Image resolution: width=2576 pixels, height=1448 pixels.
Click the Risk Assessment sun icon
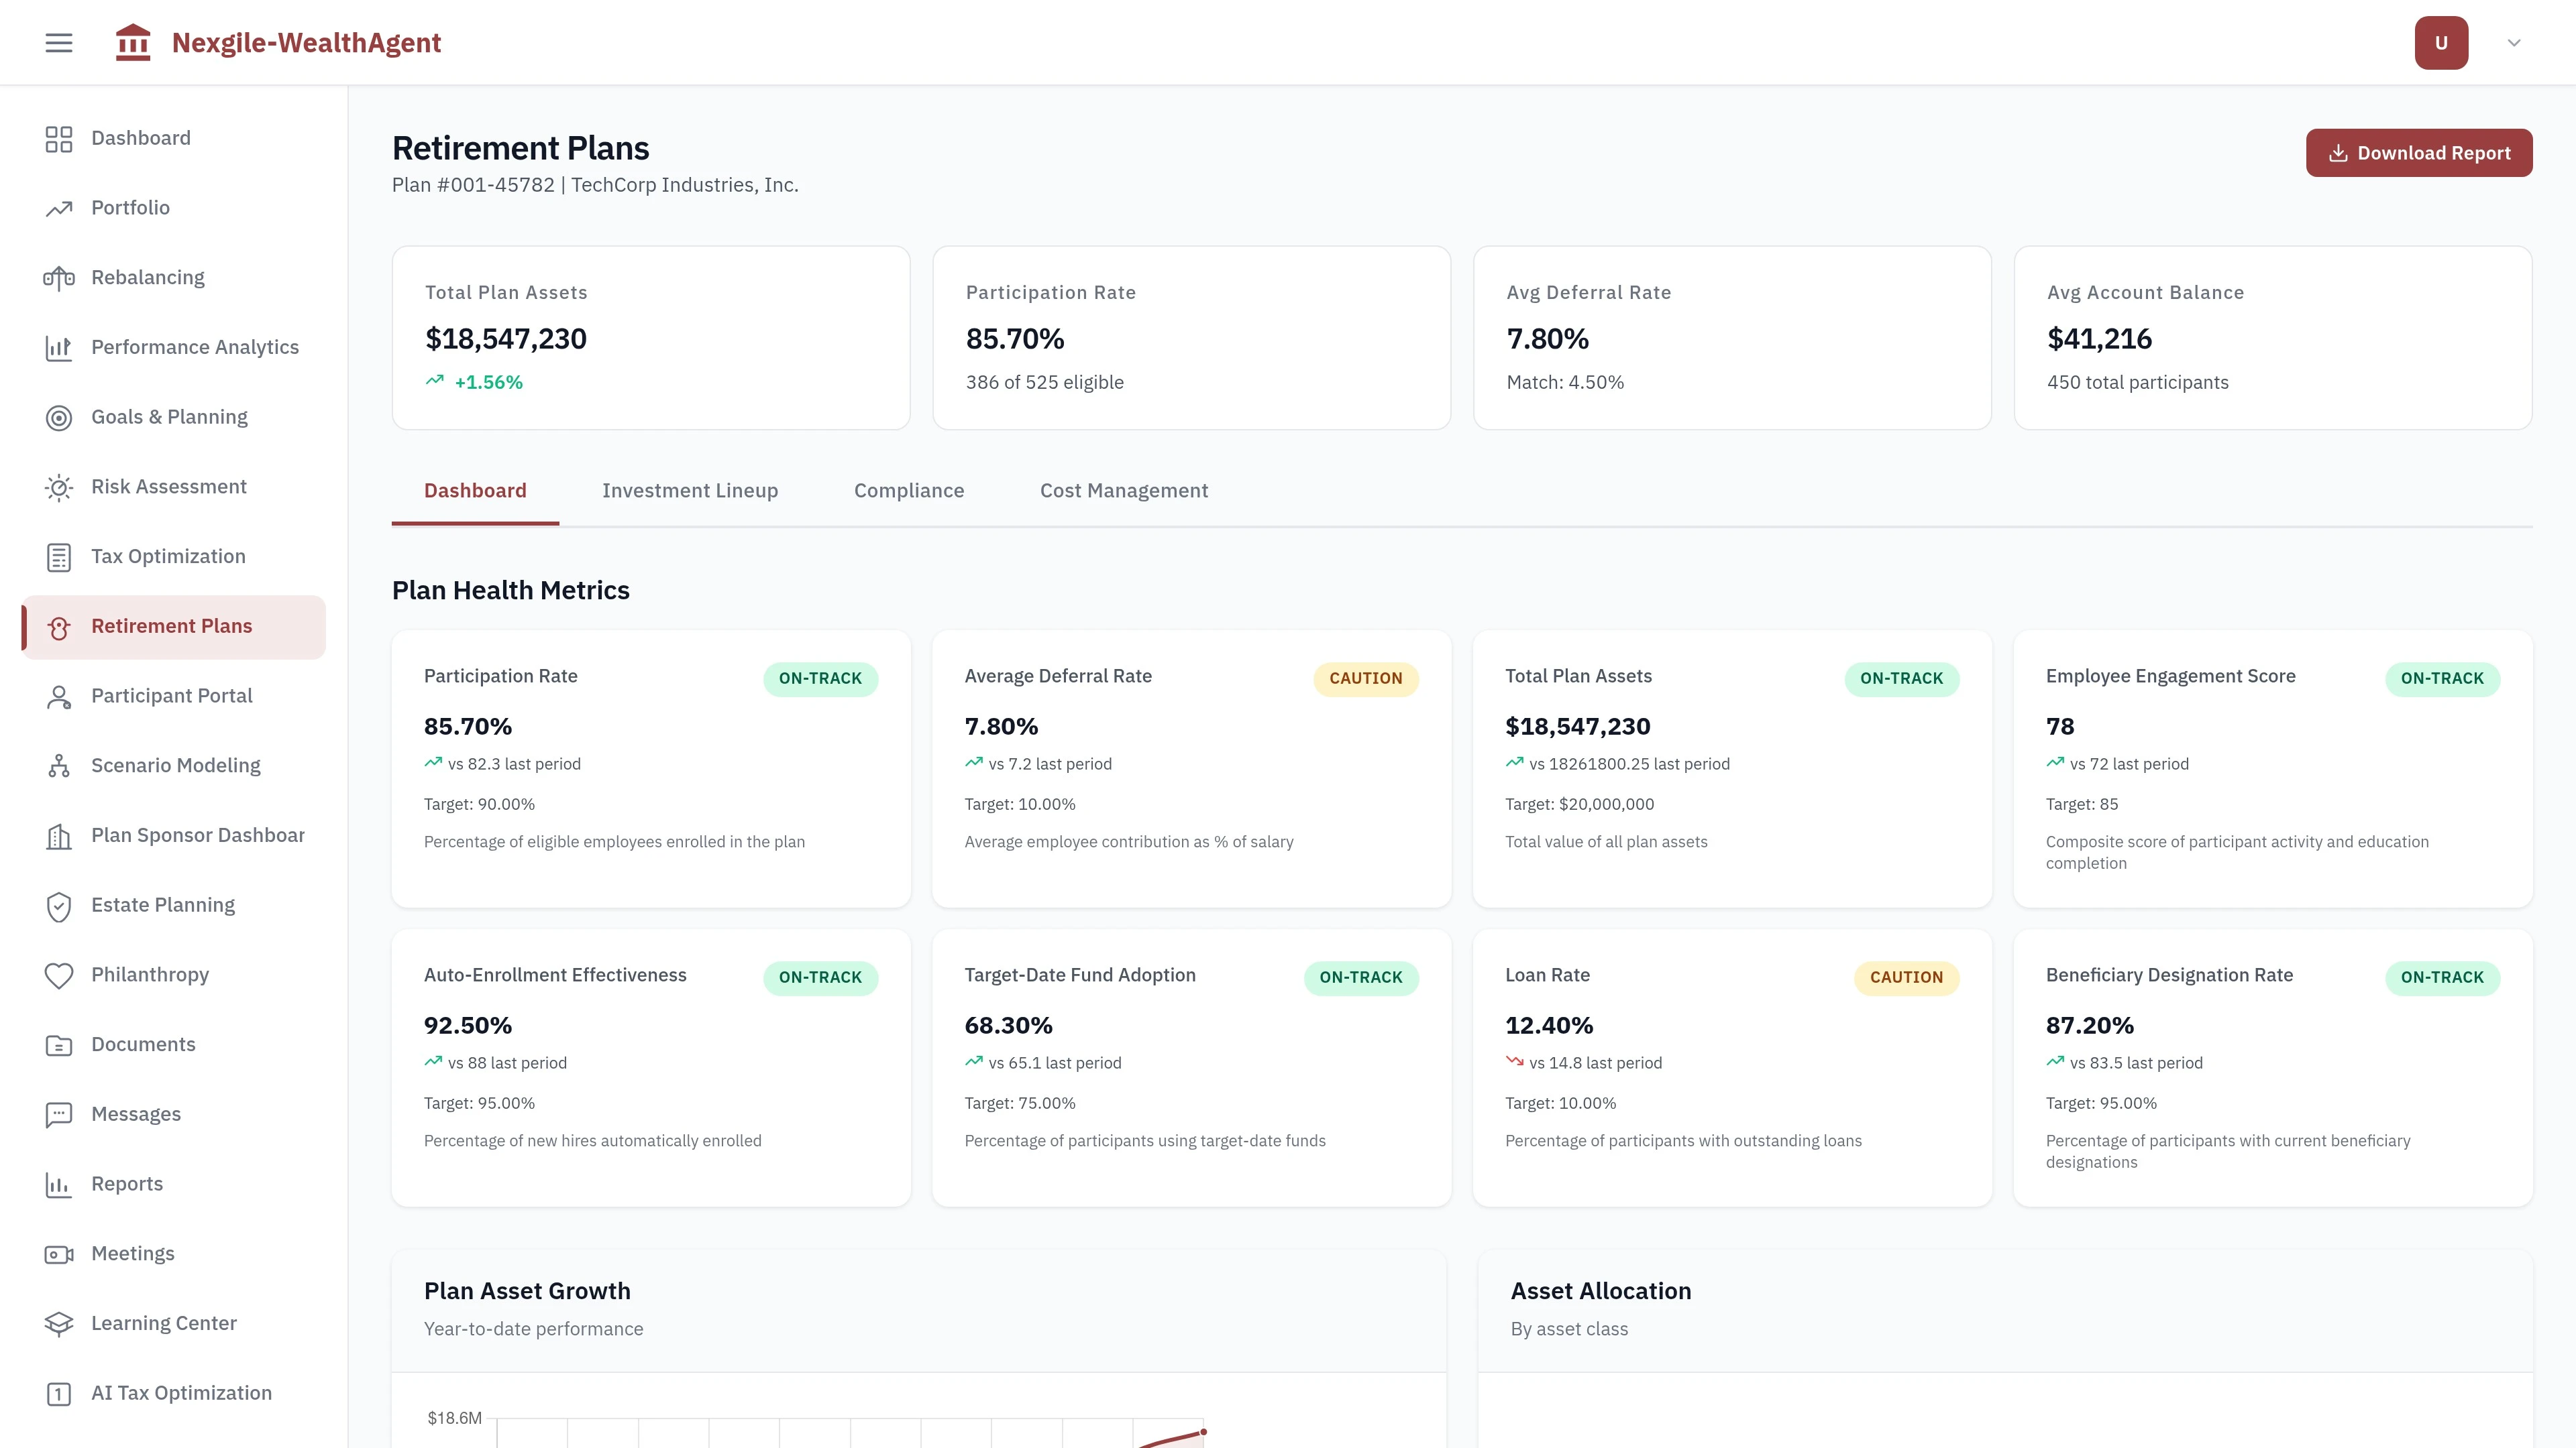coord(59,487)
